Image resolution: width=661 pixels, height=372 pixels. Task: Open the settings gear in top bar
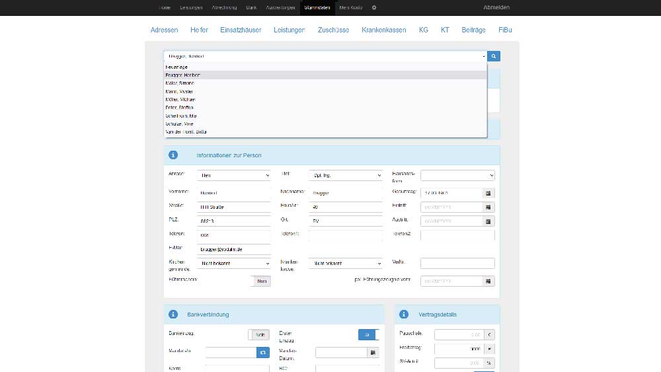point(374,7)
